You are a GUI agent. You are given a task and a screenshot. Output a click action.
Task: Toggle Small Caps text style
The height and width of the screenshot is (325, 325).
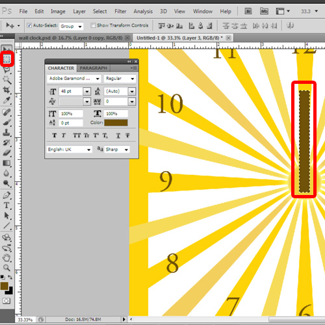point(86,135)
